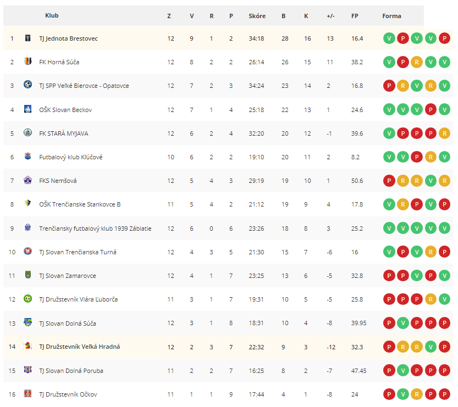Open the TJ Slovan Dolná Poruba team link
Viewport: 458px width, 407px height.
[71, 371]
